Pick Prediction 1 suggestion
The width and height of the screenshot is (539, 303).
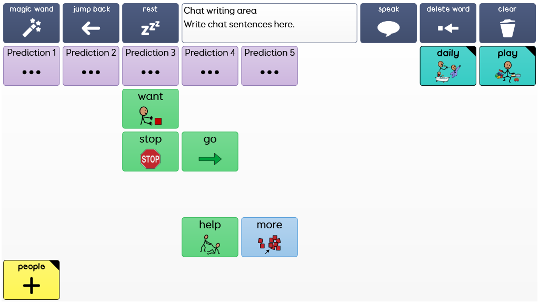click(31, 66)
